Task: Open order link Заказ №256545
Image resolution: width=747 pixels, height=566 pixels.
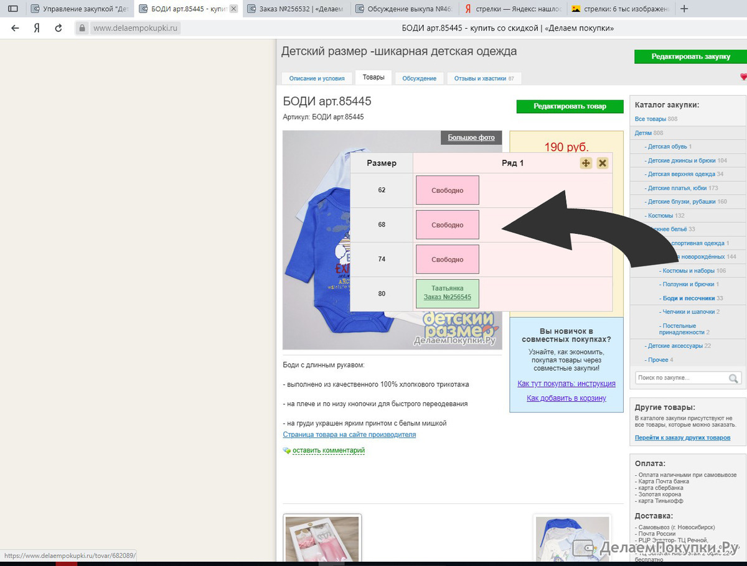Action: tap(447, 297)
